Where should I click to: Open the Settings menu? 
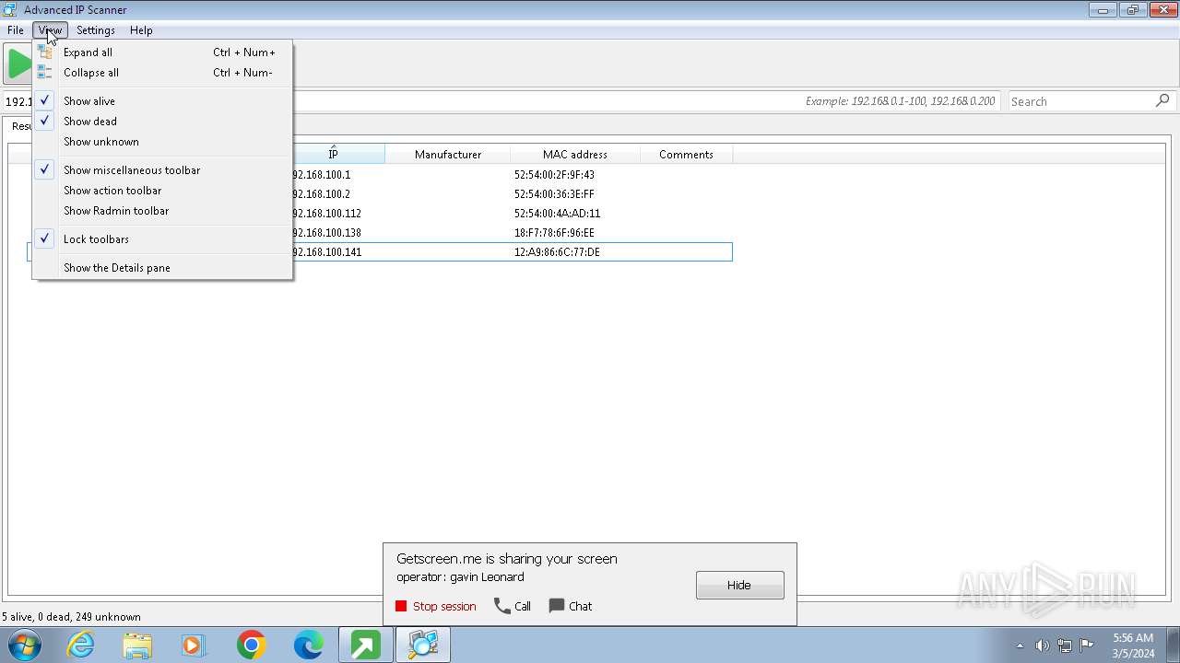click(x=96, y=30)
